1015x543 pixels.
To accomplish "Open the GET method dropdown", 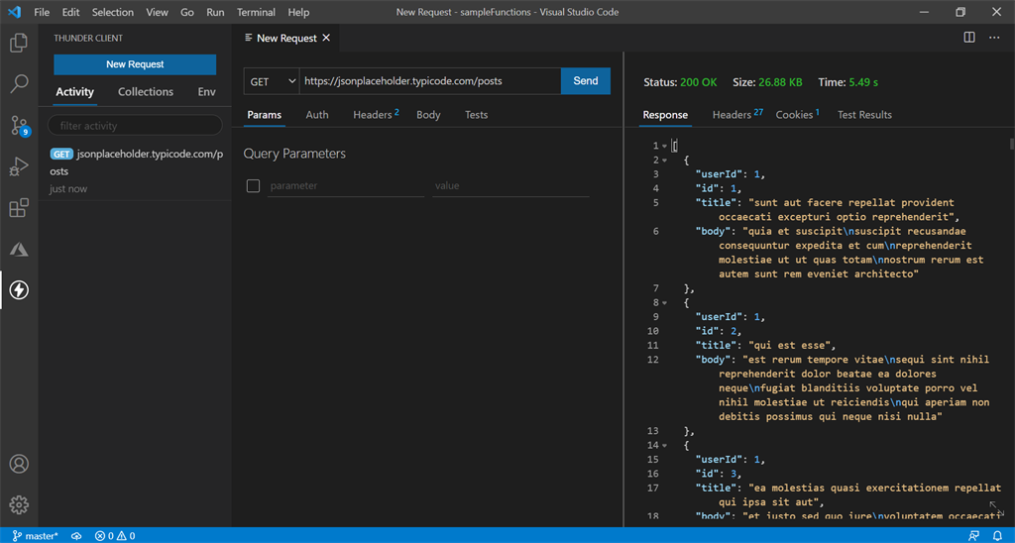I will (x=272, y=81).
